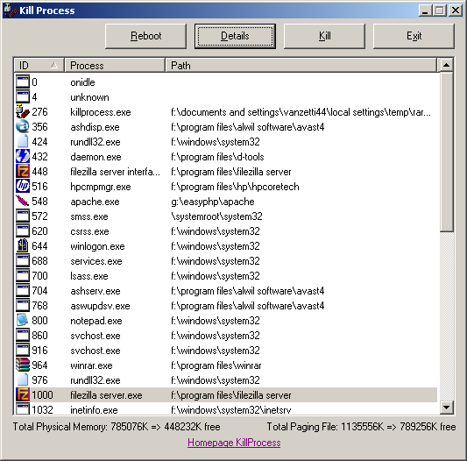Click the FileZilla icon at ID 448
Image resolution: width=467 pixels, height=461 pixels.
tap(23, 172)
